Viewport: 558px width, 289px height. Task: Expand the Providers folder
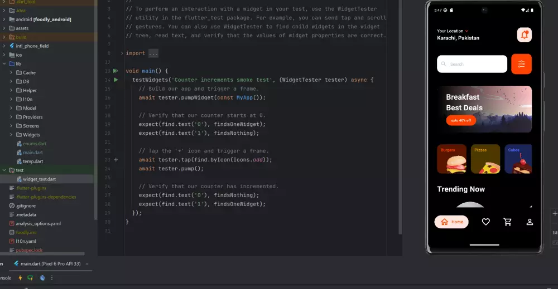coord(11,117)
